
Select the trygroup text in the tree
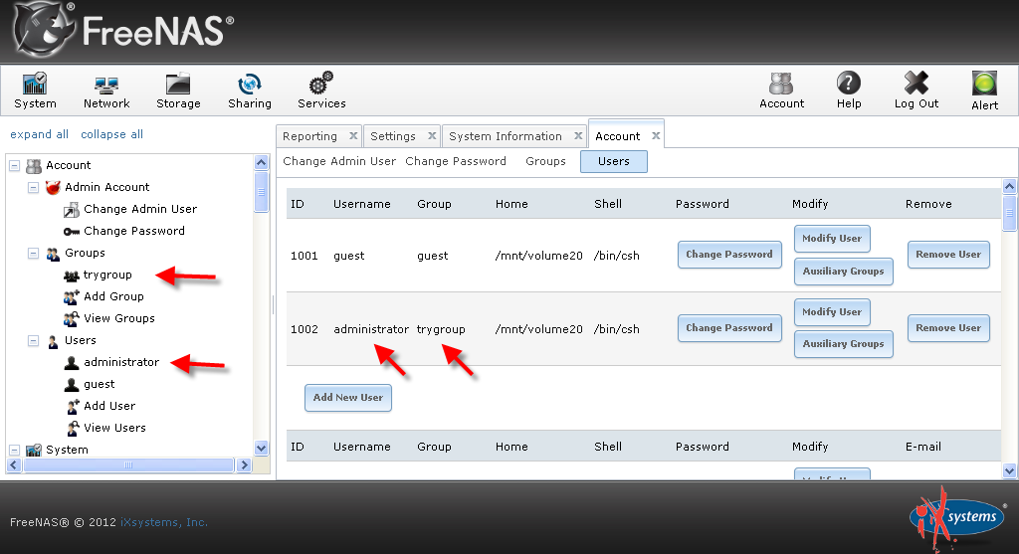[107, 275]
